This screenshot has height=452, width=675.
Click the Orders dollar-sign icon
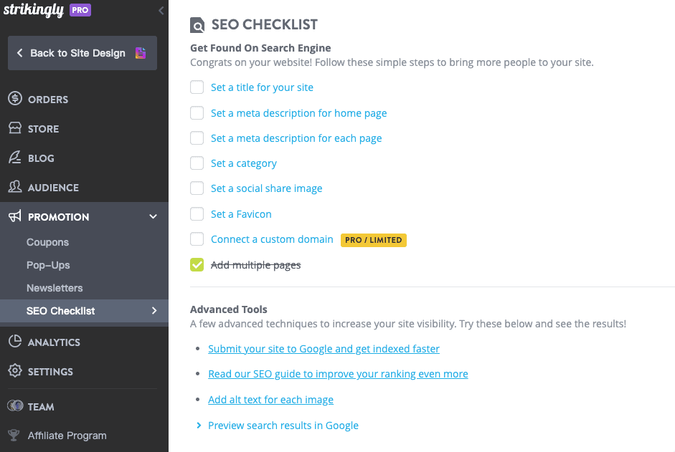[x=15, y=99]
